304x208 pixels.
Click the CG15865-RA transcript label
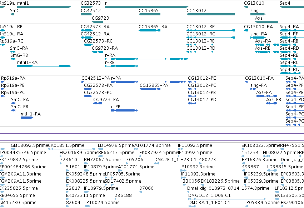tap(153, 27)
